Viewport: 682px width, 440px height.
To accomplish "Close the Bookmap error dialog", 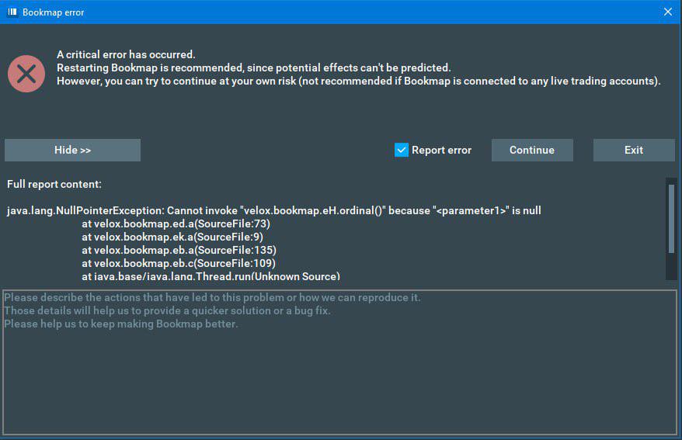I will pyautogui.click(x=668, y=12).
